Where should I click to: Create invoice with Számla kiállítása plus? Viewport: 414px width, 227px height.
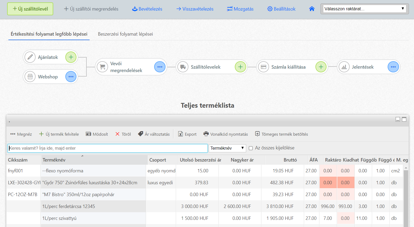[321, 67]
